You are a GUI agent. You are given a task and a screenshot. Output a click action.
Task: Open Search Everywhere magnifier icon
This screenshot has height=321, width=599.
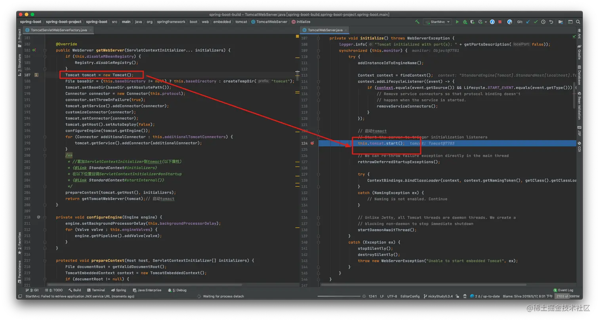578,22
